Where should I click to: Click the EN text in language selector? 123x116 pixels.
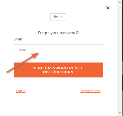(56, 17)
